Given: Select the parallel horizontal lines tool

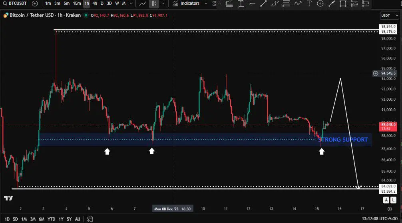Looking at the screenshot, I should tap(286, 4).
